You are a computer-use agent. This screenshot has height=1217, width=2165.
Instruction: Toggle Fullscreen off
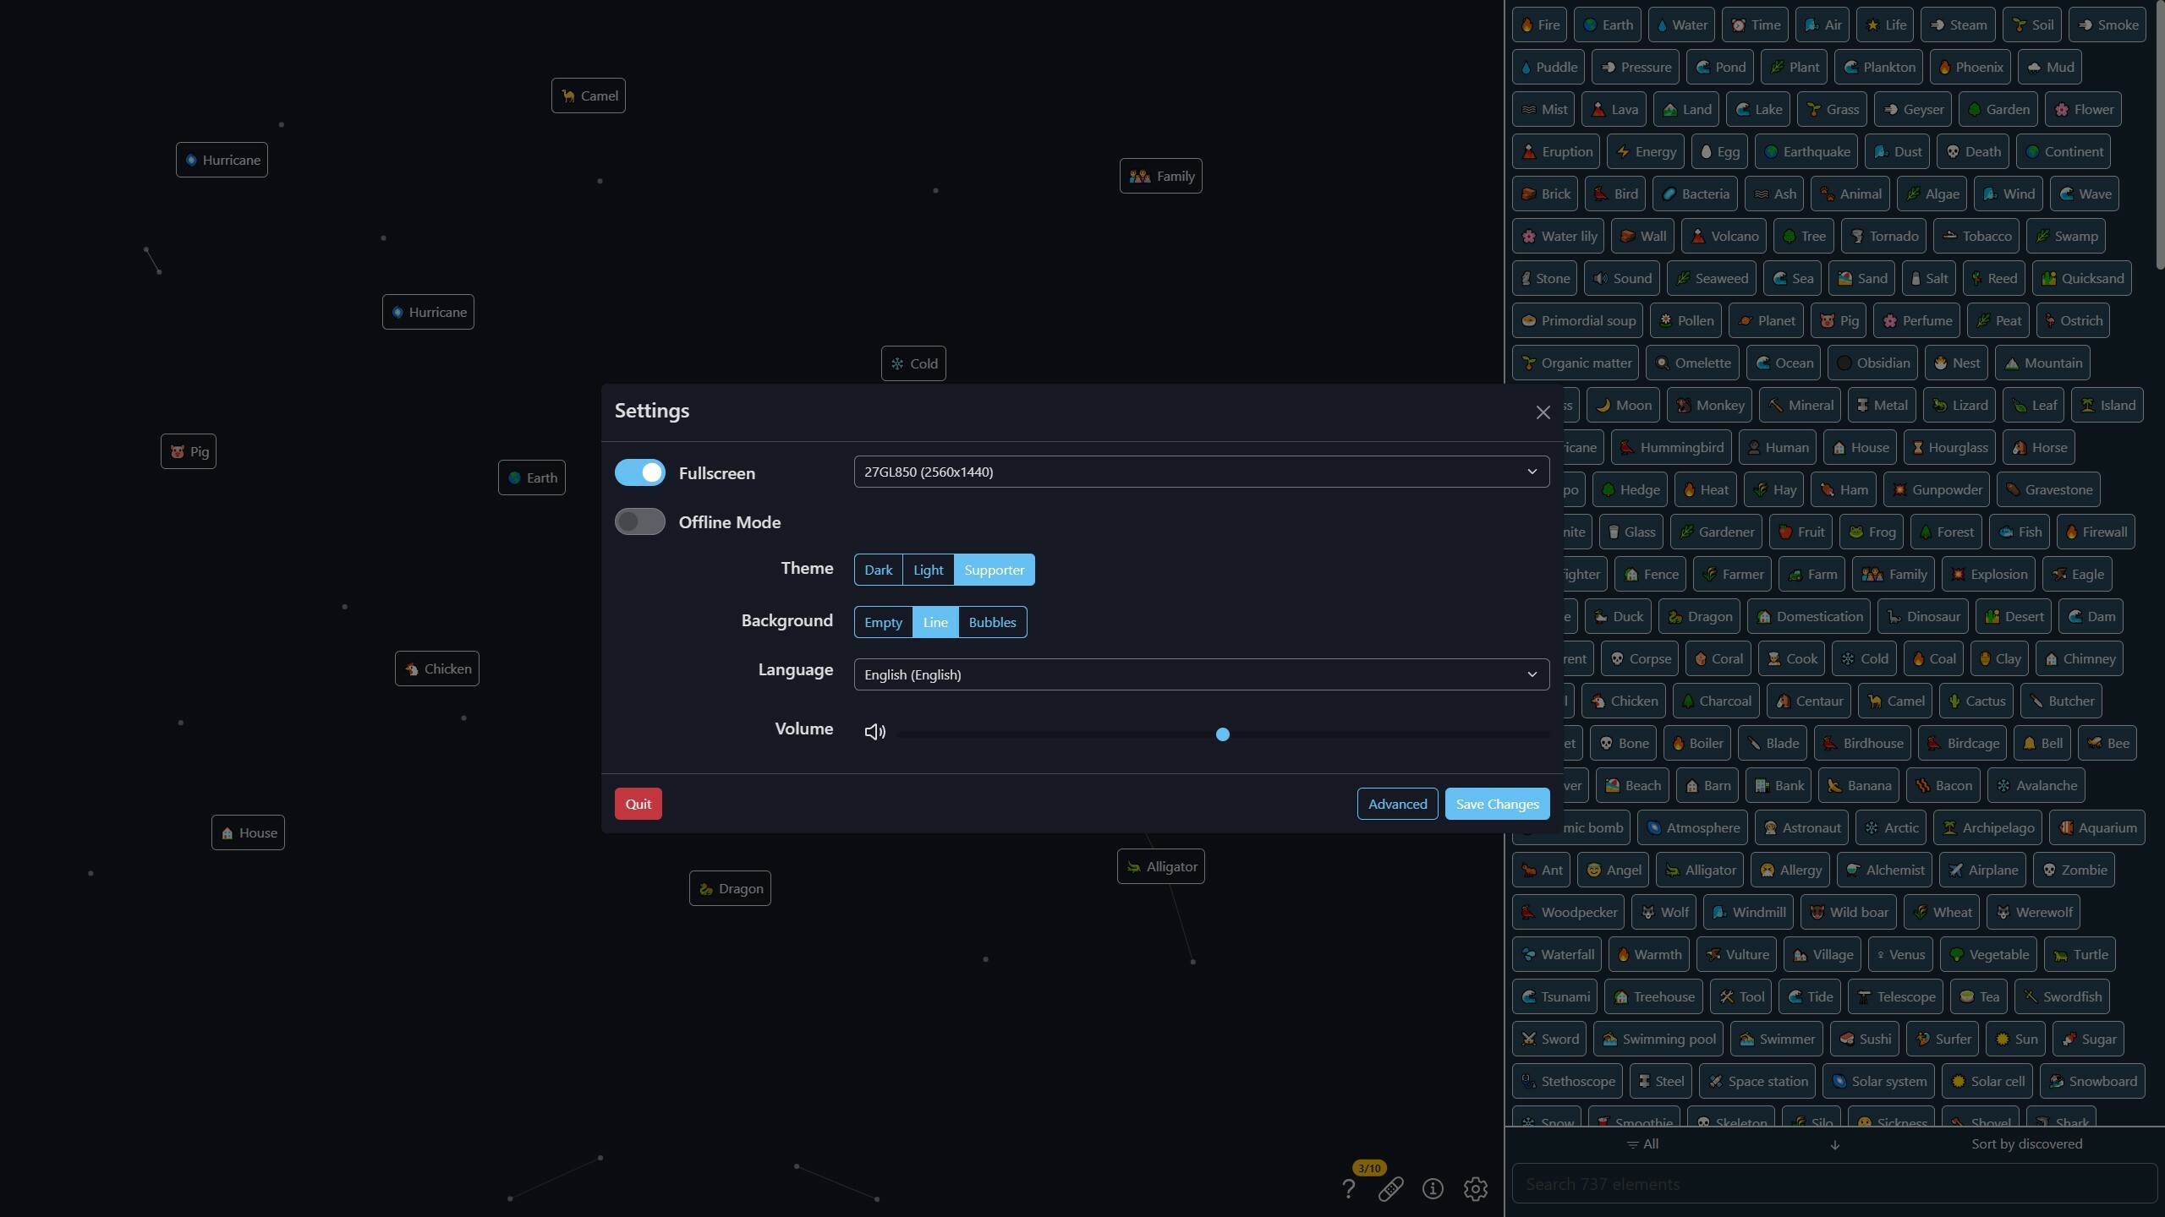(x=639, y=472)
